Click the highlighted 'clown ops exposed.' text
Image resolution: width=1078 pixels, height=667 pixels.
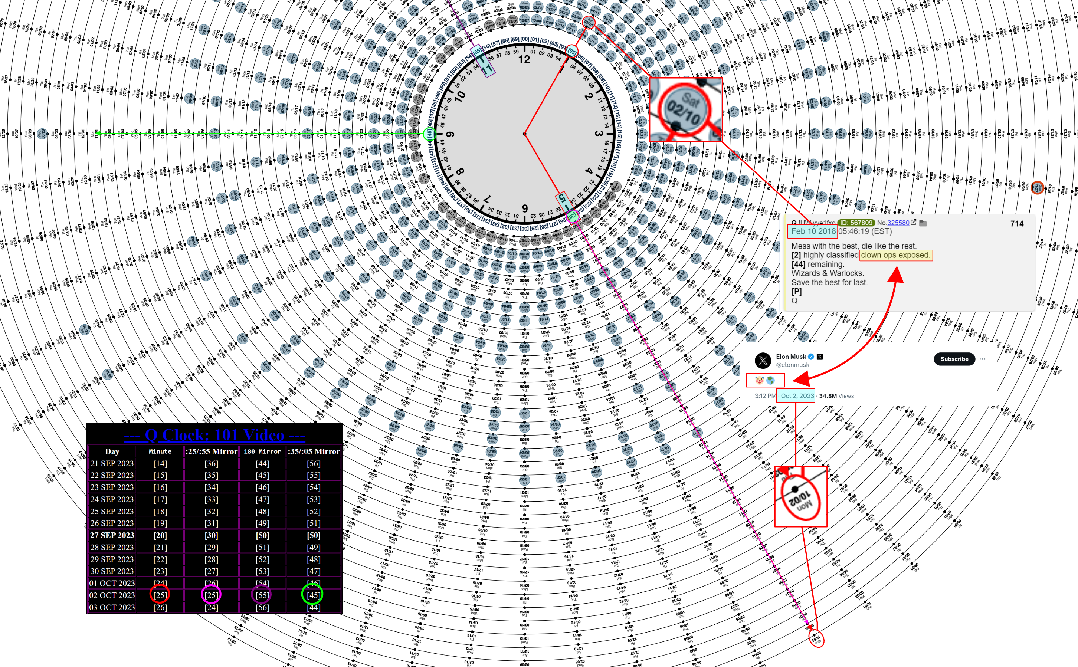click(x=895, y=255)
